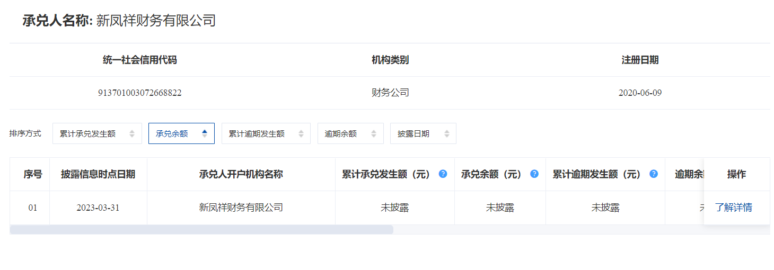Click help icon beside 累计逾期发生额（元） header

(x=654, y=174)
